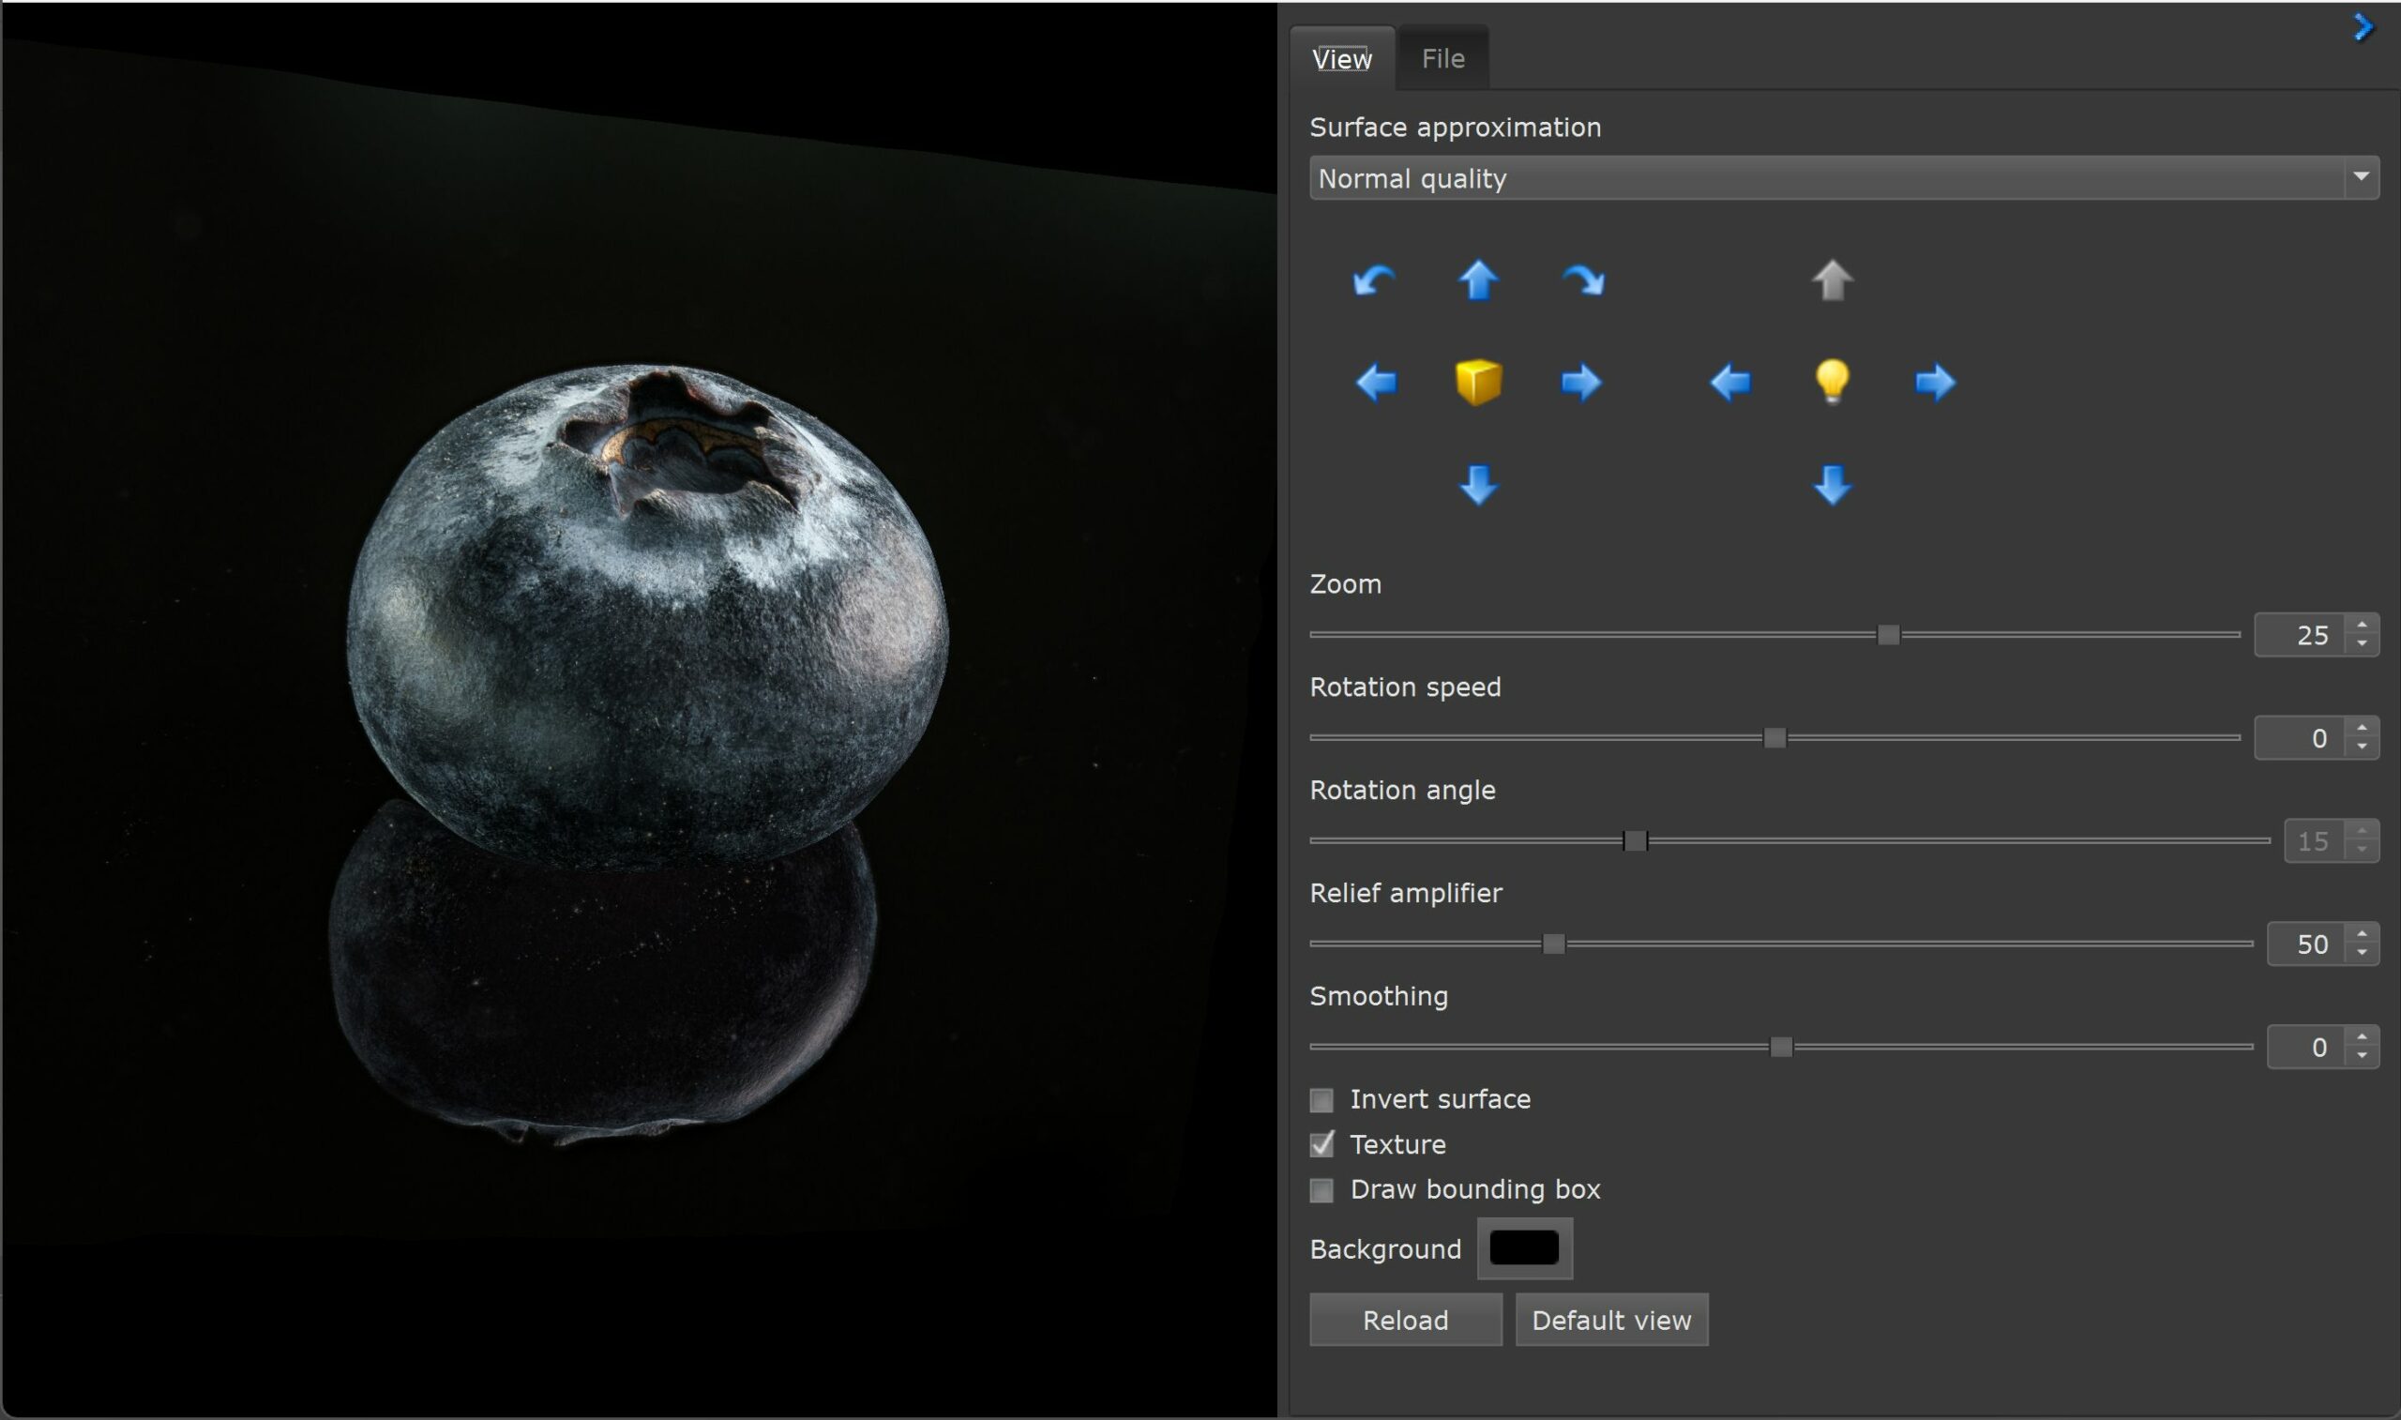Click the rotate clockwise curved arrow
Image resolution: width=2401 pixels, height=1420 pixels.
pos(1583,280)
